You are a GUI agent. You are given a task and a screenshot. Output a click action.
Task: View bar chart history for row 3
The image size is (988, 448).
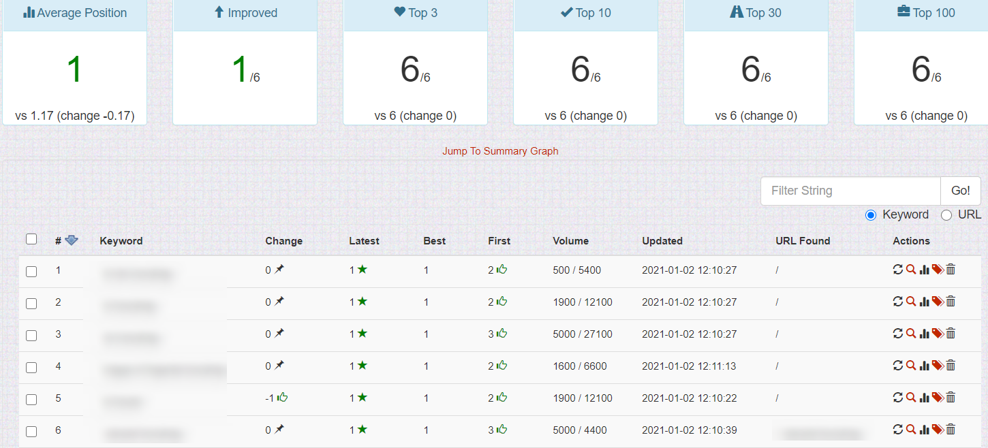(x=925, y=334)
